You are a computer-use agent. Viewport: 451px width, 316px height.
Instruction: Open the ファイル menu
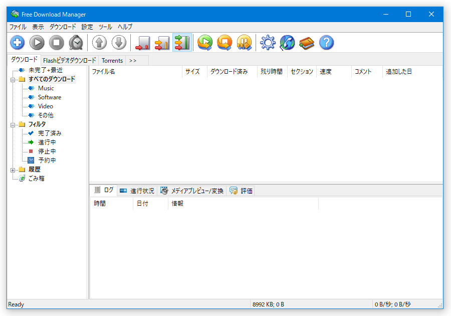(18, 27)
